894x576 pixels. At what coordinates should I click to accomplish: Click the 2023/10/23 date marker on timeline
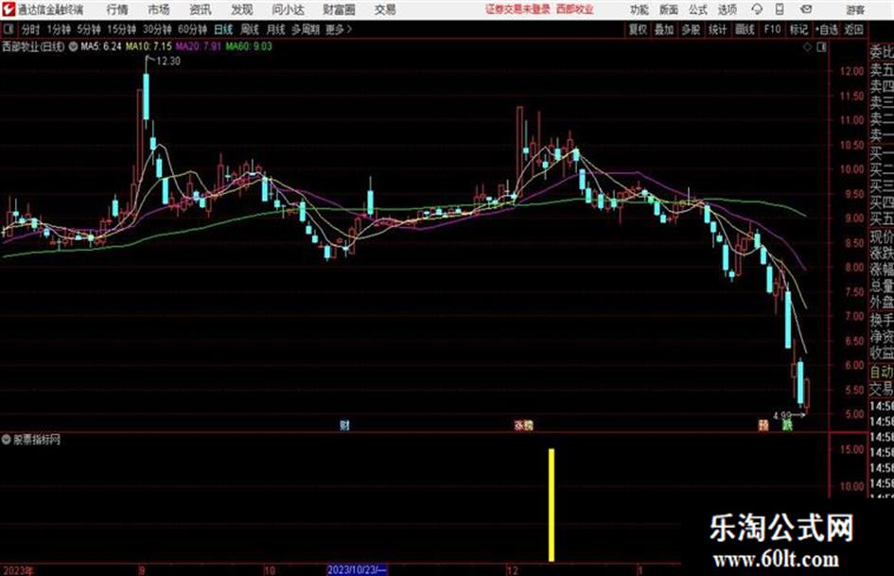(357, 569)
